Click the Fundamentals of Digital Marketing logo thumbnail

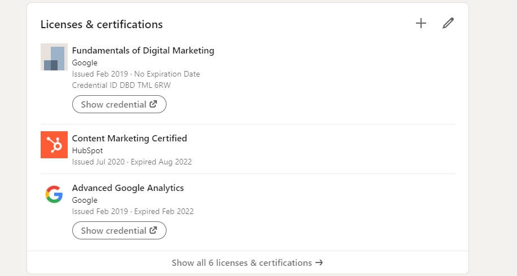point(54,57)
